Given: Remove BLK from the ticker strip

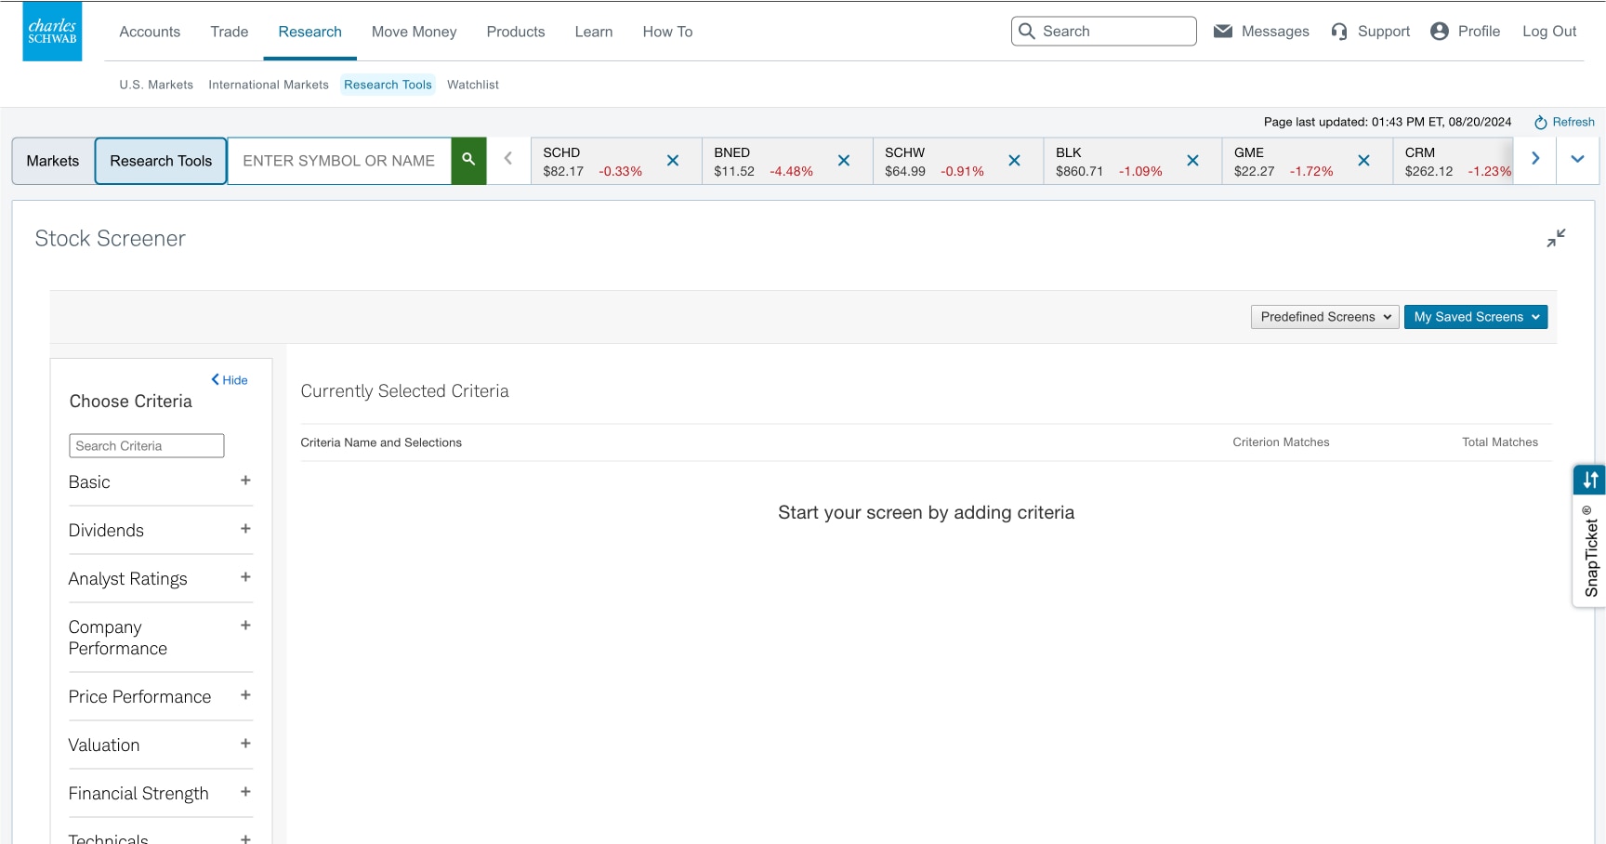Looking at the screenshot, I should coord(1192,161).
